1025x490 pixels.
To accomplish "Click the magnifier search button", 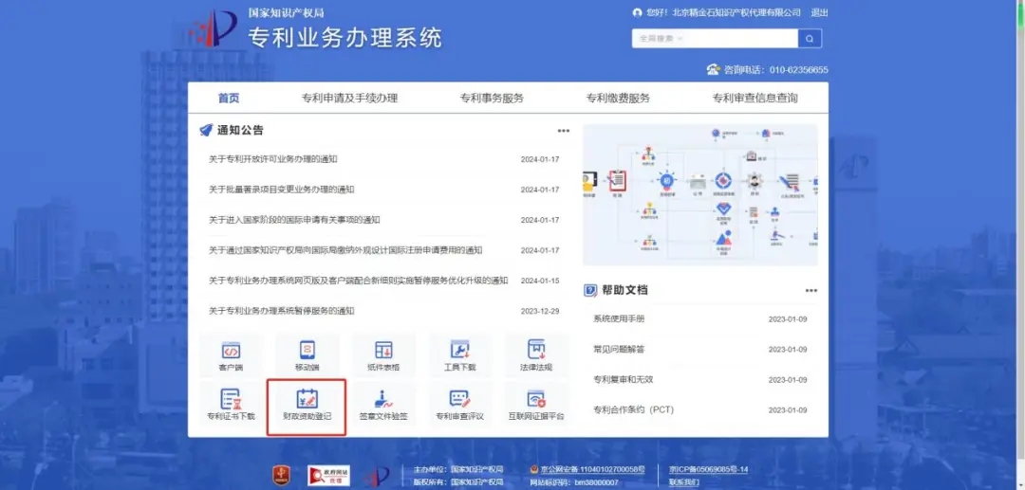I will (x=810, y=39).
